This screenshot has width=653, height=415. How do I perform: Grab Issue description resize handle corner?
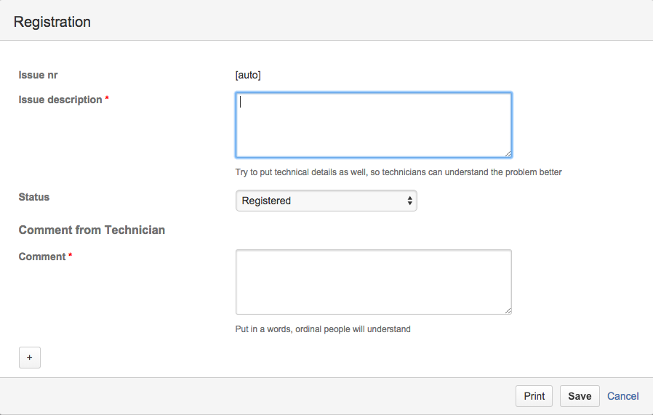pos(508,153)
